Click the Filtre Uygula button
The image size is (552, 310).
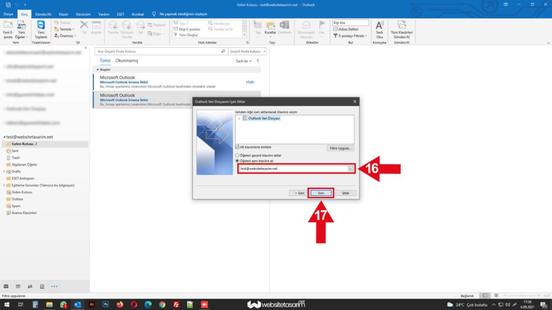point(340,147)
